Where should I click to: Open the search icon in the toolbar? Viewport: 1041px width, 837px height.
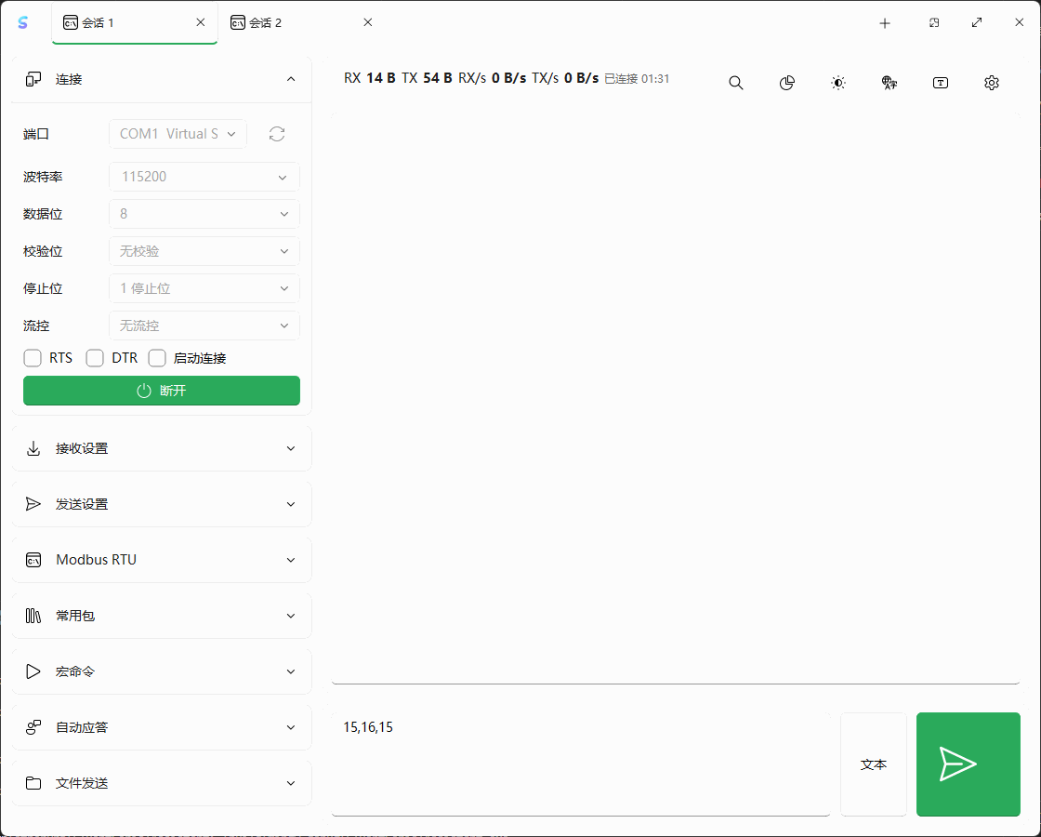(x=735, y=83)
